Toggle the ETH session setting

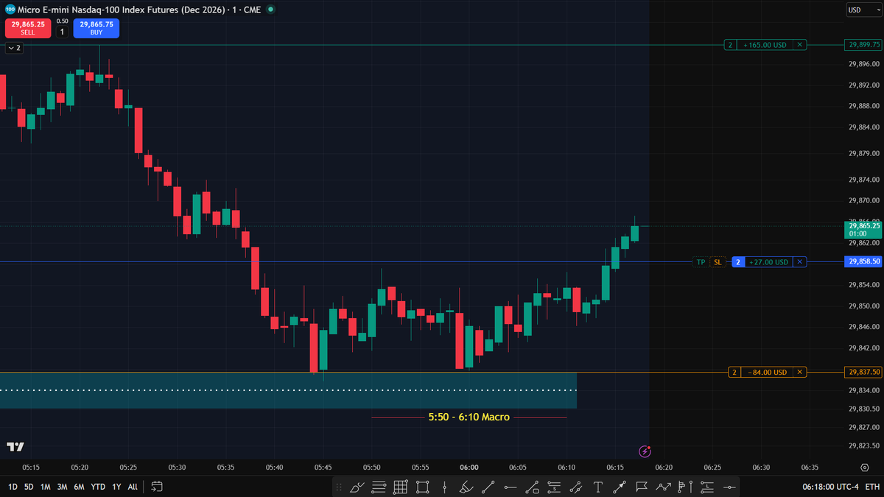[872, 487]
